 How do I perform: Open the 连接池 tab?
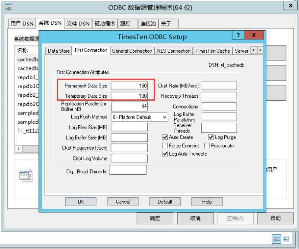click(x=148, y=24)
